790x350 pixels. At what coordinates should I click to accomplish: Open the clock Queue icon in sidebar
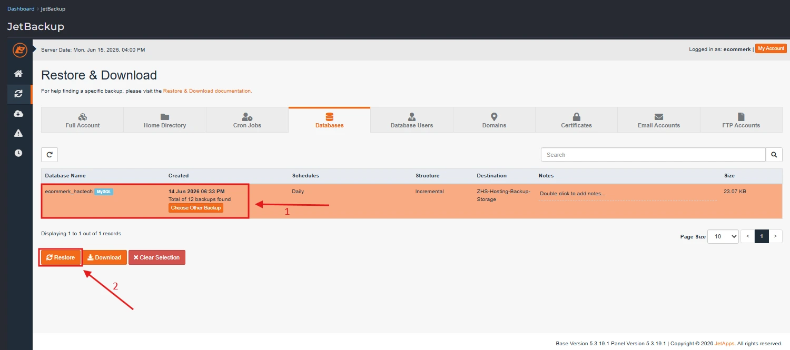(x=18, y=153)
